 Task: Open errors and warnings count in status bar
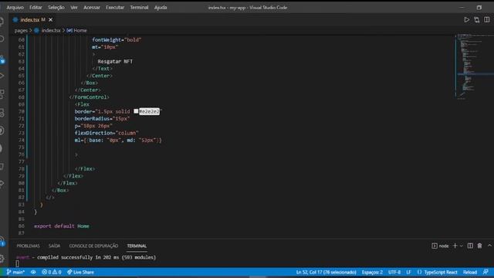(x=52, y=272)
